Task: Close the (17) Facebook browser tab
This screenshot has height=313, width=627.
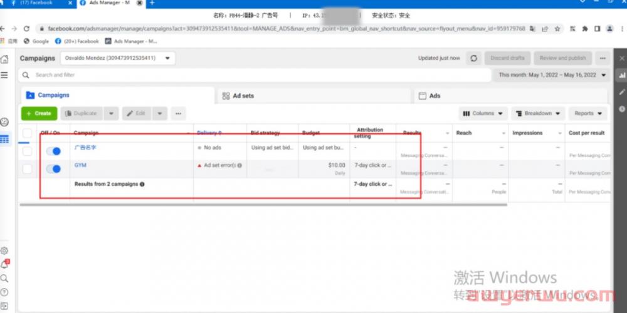Action: tap(70, 3)
